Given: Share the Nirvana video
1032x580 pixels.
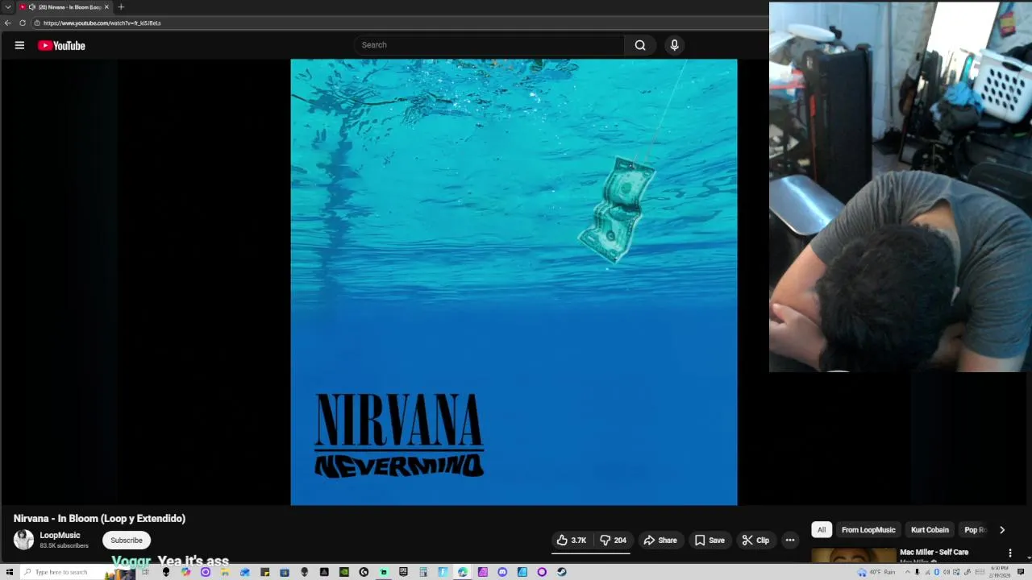Looking at the screenshot, I should pos(660,540).
